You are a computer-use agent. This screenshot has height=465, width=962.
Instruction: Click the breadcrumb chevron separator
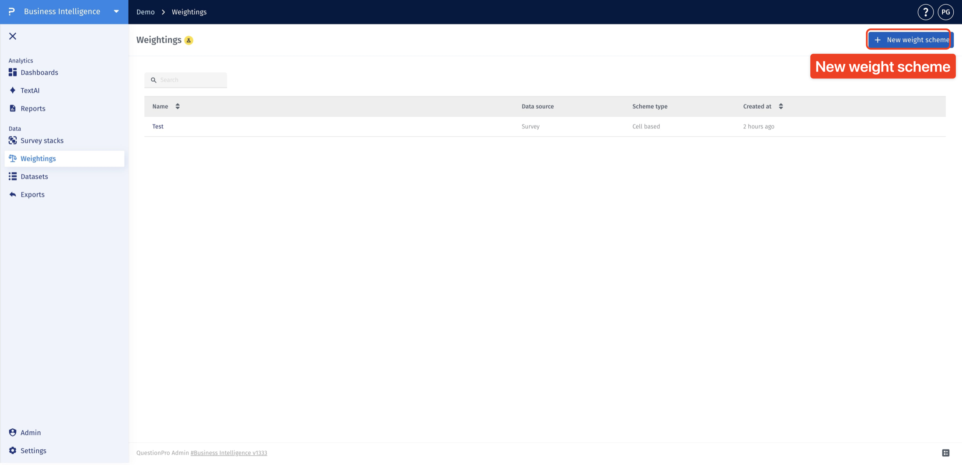point(164,12)
